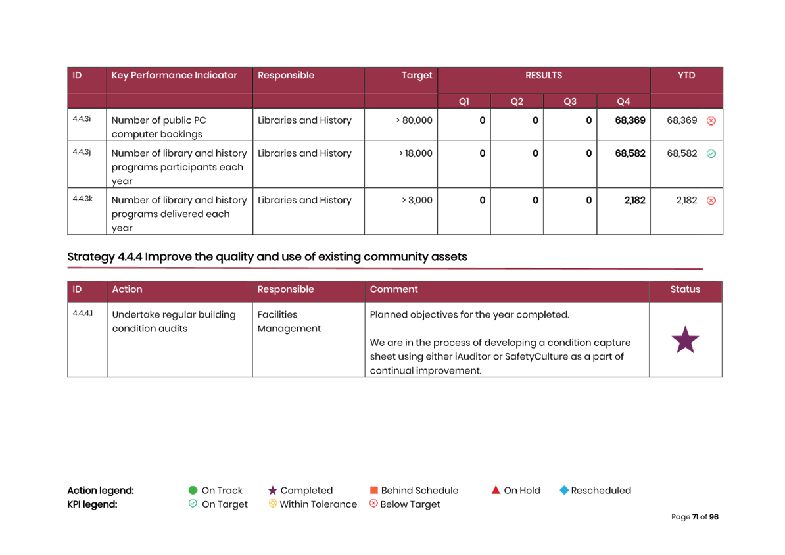Image resolution: width=785 pixels, height=555 pixels.
Task: Click the Below Target legend icon
Action: click(x=373, y=504)
